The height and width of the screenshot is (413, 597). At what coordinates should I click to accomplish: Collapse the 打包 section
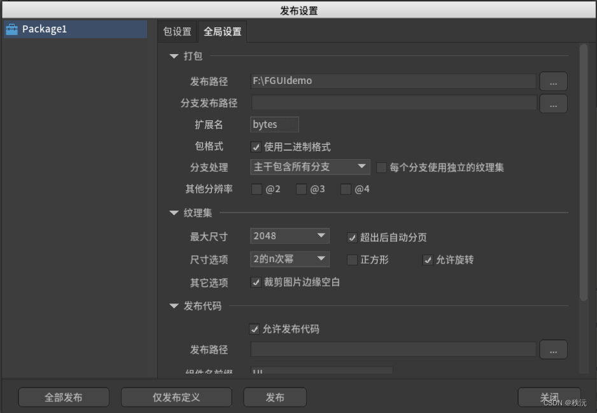174,56
